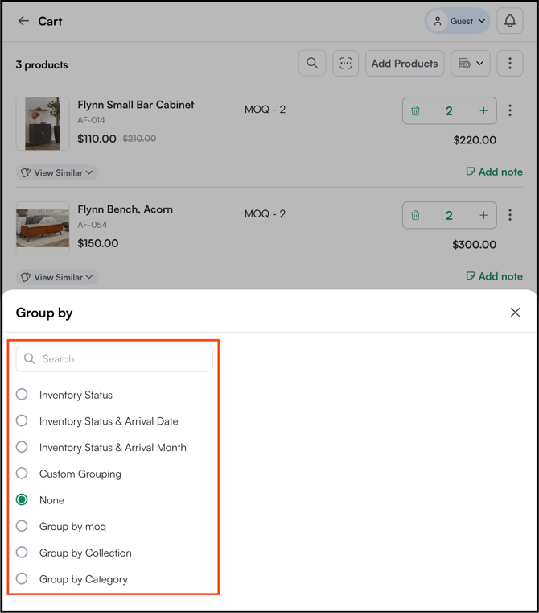Image resolution: width=539 pixels, height=613 pixels.
Task: Click the Add Products button
Action: click(405, 63)
